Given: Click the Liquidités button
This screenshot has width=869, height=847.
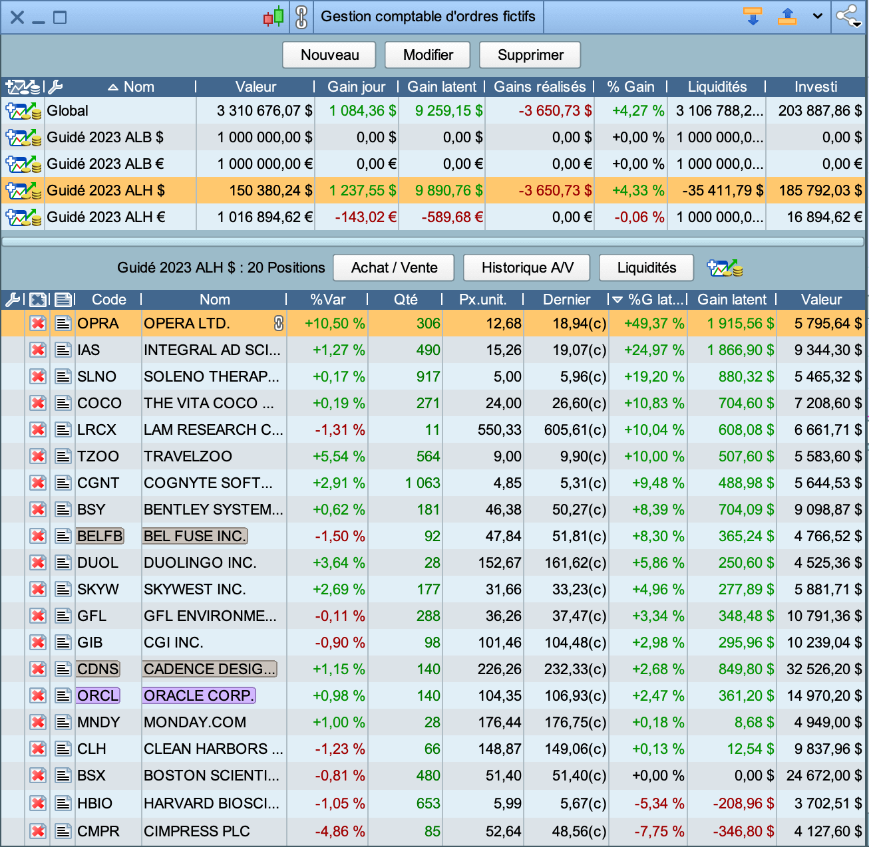Looking at the screenshot, I should click(x=647, y=268).
